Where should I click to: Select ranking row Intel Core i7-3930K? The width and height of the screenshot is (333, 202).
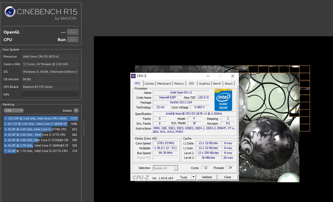tap(41, 124)
